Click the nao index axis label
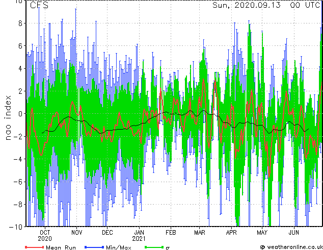 click(x=8, y=114)
